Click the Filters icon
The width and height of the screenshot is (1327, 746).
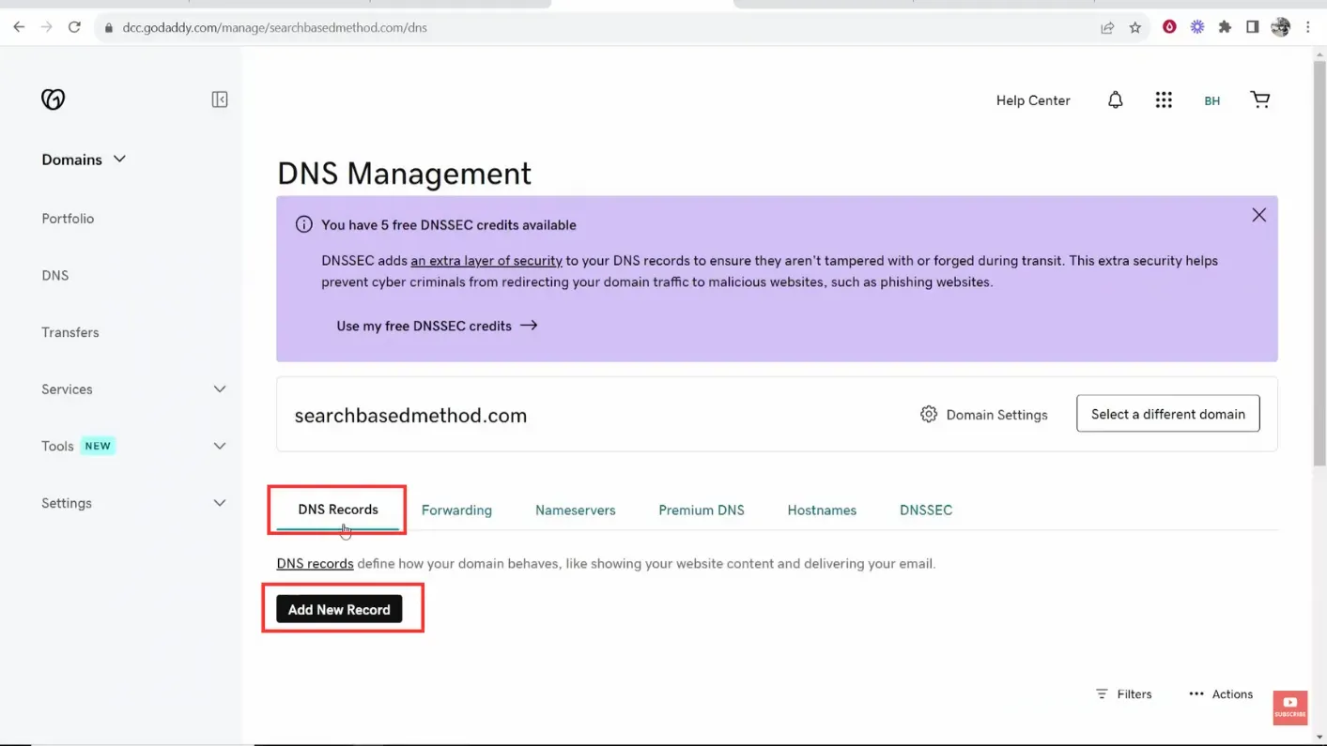point(1102,694)
